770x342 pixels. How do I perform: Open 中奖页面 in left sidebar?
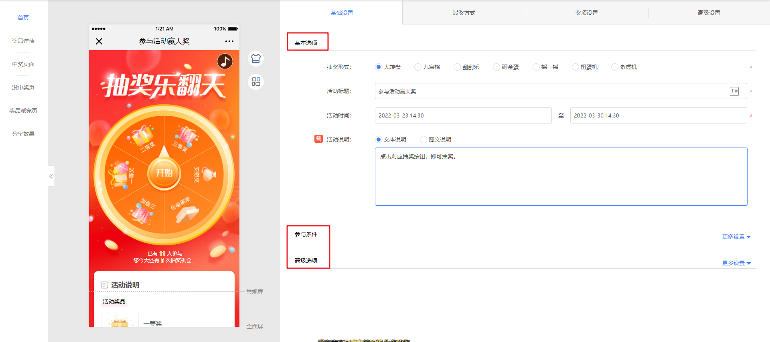(x=23, y=64)
